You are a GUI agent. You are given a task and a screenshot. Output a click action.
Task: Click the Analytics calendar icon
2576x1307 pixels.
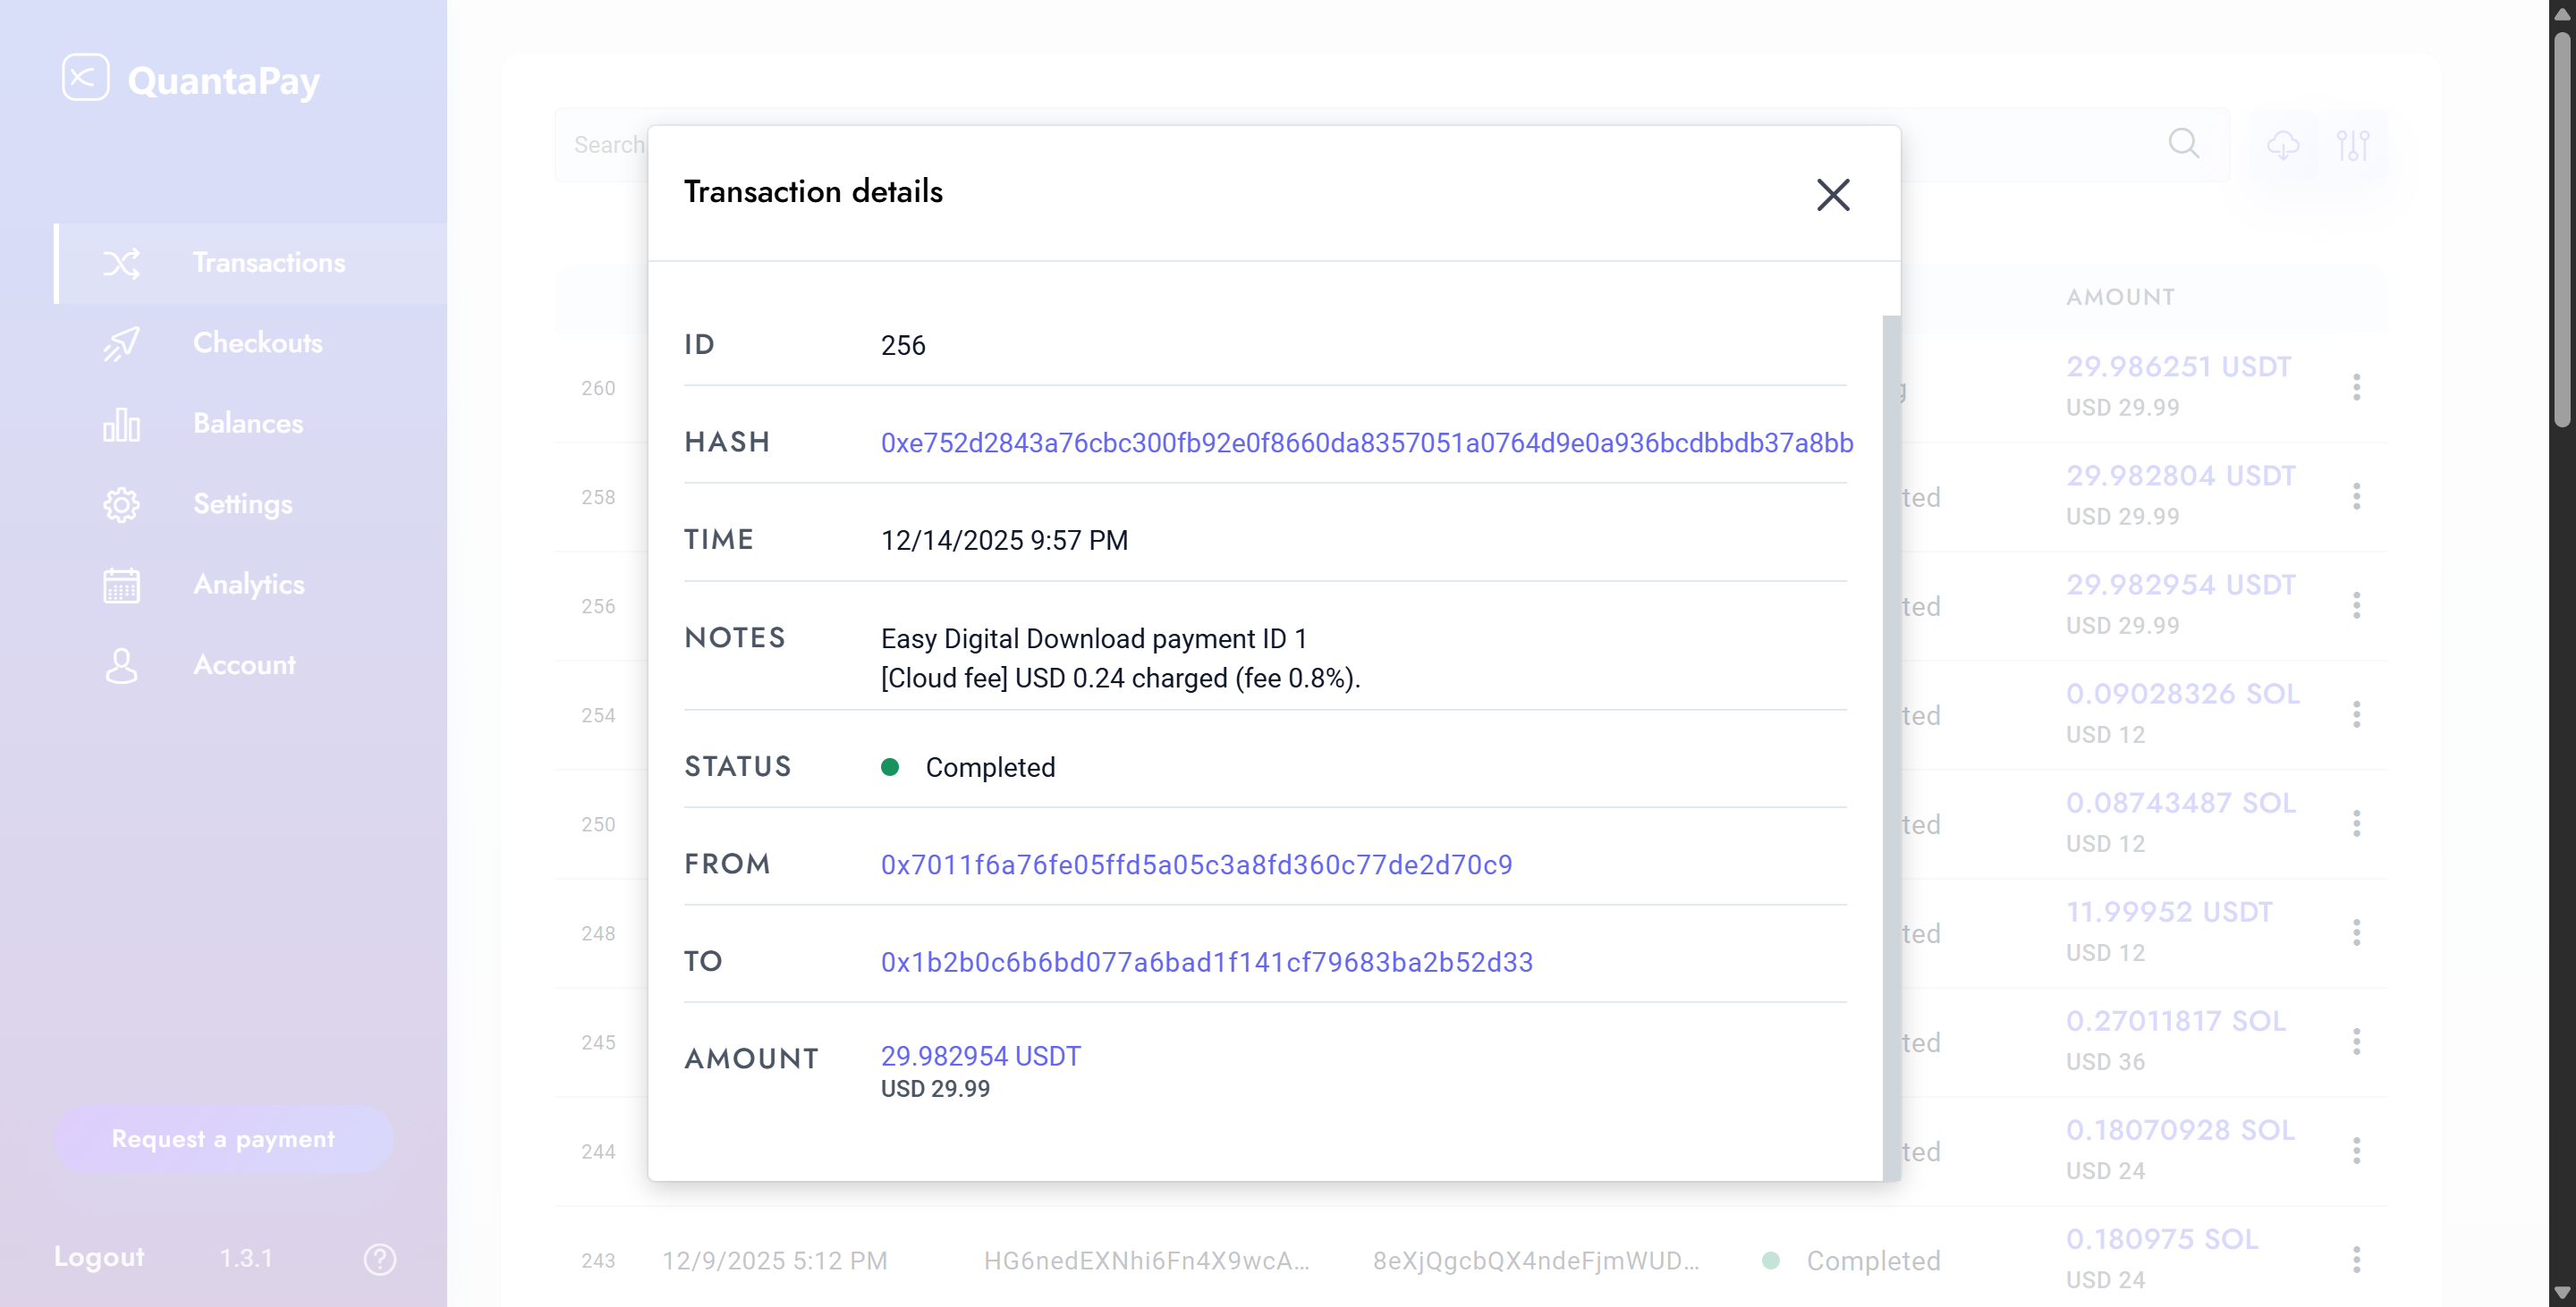pyautogui.click(x=121, y=585)
